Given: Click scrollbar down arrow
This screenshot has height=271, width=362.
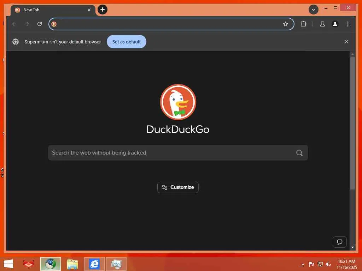Looking at the screenshot, I should click(x=352, y=247).
